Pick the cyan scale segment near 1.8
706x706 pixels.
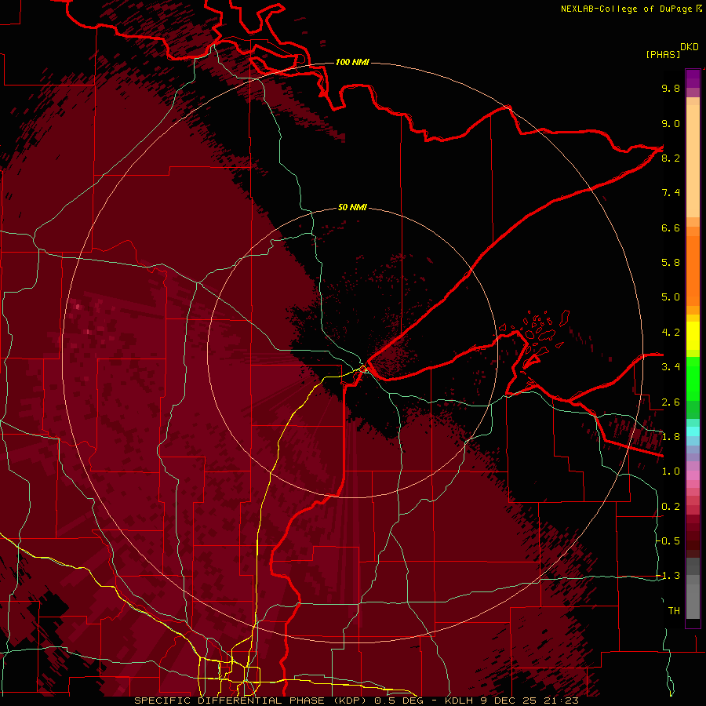[x=693, y=431]
